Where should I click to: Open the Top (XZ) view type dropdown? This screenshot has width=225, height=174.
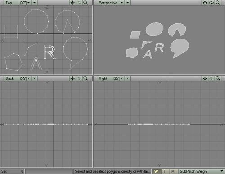[x=18, y=3]
